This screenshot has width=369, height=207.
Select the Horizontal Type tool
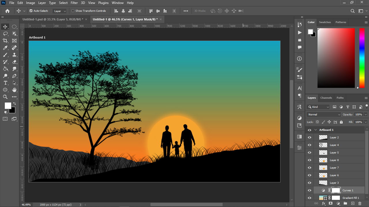[5, 83]
